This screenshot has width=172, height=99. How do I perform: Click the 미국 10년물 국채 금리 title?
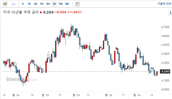21,12
